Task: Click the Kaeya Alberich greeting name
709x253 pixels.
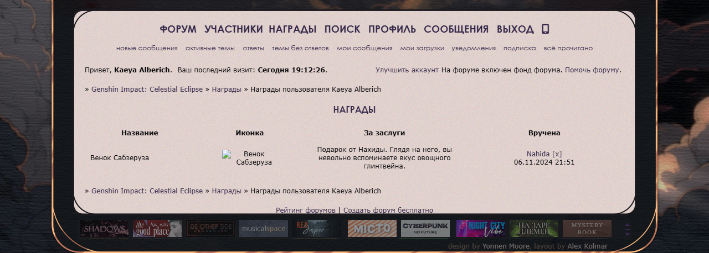Action: [143, 70]
